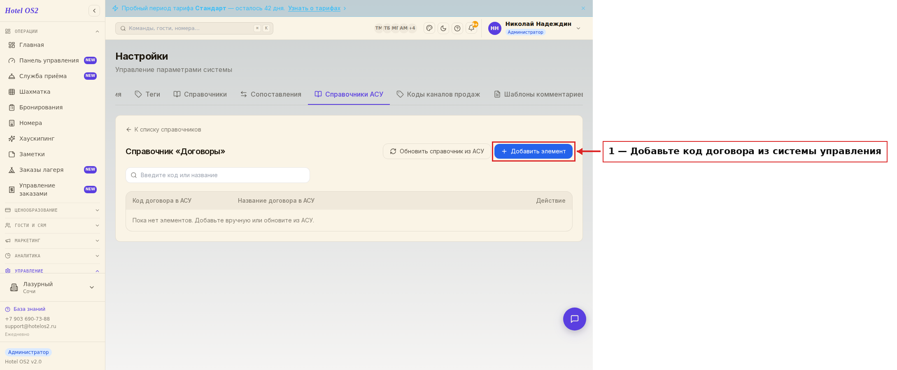Open the Шаблоны комментариев tab

tap(538, 94)
